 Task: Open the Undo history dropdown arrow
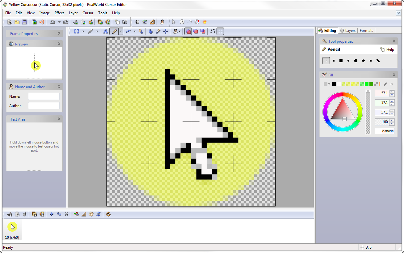59,22
